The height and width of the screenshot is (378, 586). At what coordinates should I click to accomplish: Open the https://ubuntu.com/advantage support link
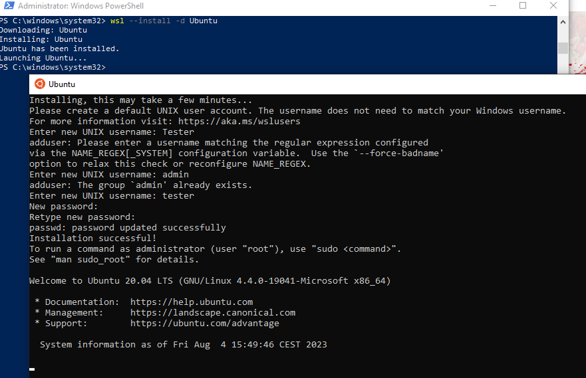point(204,323)
